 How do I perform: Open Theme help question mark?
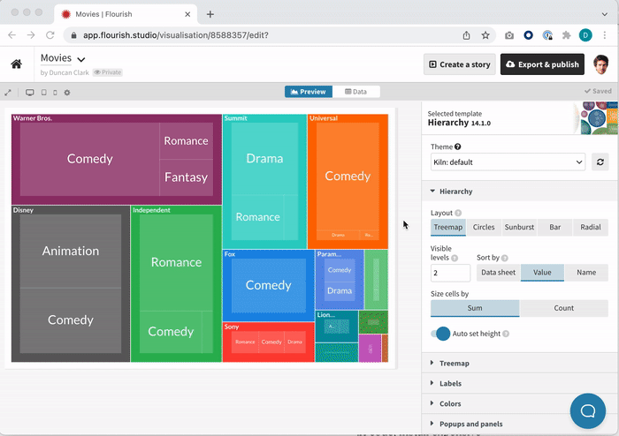457,147
